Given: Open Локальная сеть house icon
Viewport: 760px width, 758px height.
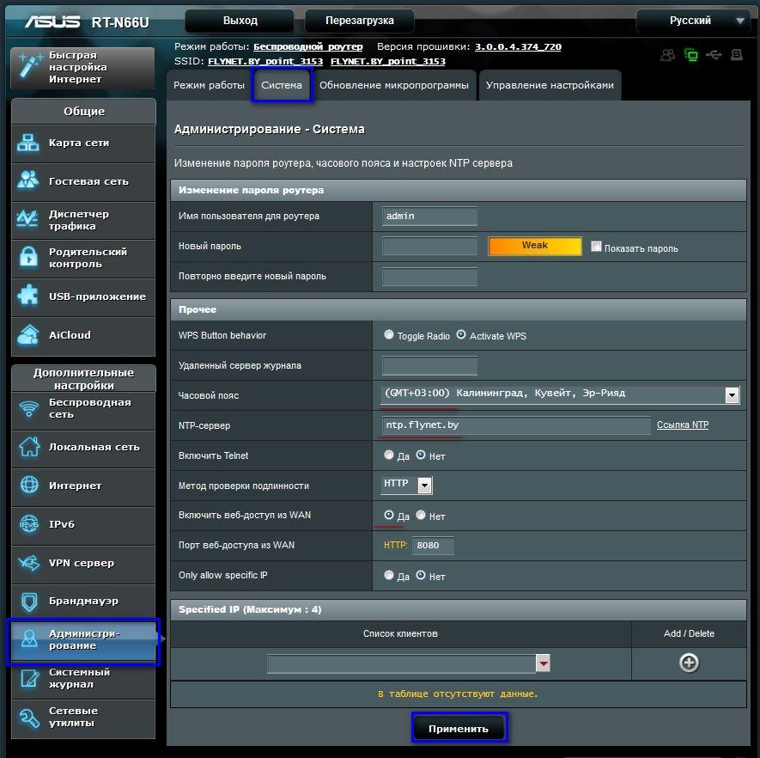Looking at the screenshot, I should click(x=29, y=447).
